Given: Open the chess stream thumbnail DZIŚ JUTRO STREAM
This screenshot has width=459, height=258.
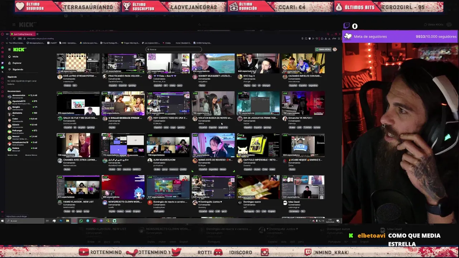Looking at the screenshot, I should pos(78,63).
